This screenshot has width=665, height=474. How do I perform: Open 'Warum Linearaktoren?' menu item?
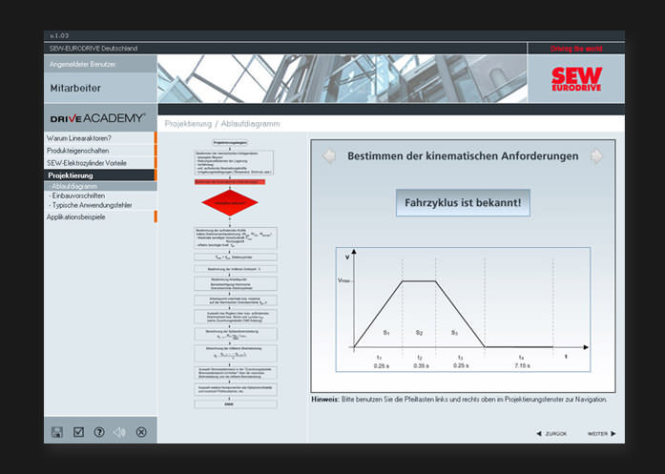click(x=100, y=138)
